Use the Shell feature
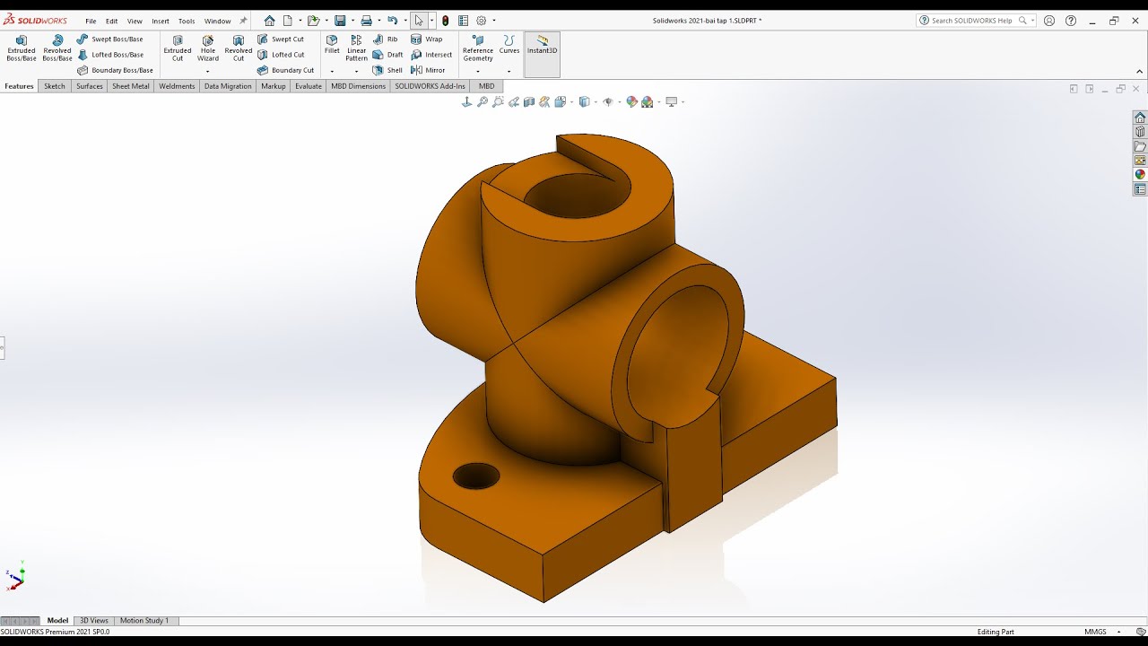 point(388,70)
